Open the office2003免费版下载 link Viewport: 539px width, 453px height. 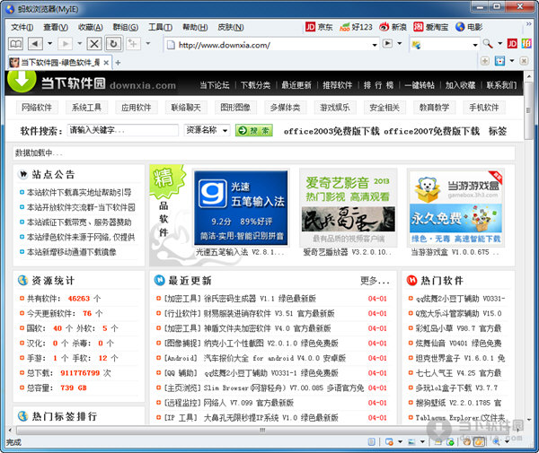[x=331, y=131]
